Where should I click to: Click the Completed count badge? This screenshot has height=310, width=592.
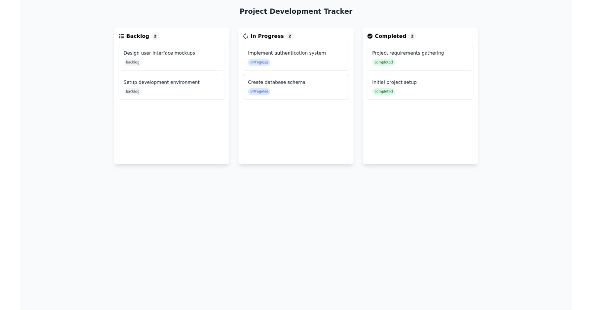(412, 36)
